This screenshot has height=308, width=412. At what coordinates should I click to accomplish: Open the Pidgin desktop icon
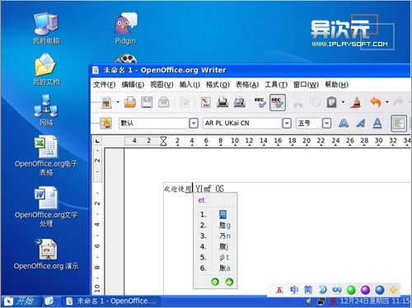(x=125, y=29)
